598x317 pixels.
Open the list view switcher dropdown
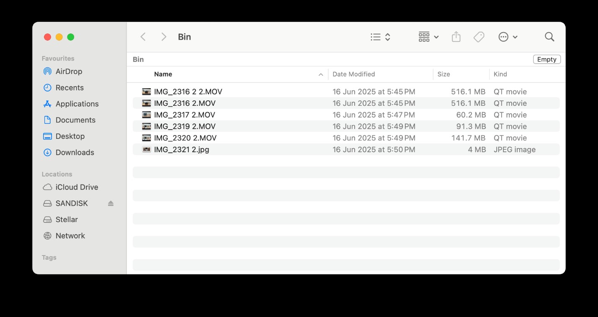[x=380, y=37]
